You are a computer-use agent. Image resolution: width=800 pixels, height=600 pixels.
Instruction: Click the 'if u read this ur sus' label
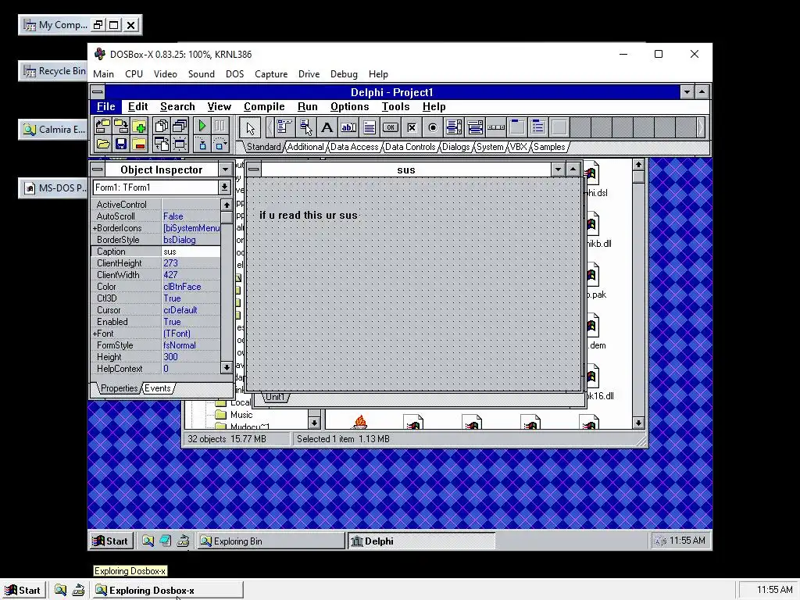pyautogui.click(x=308, y=216)
